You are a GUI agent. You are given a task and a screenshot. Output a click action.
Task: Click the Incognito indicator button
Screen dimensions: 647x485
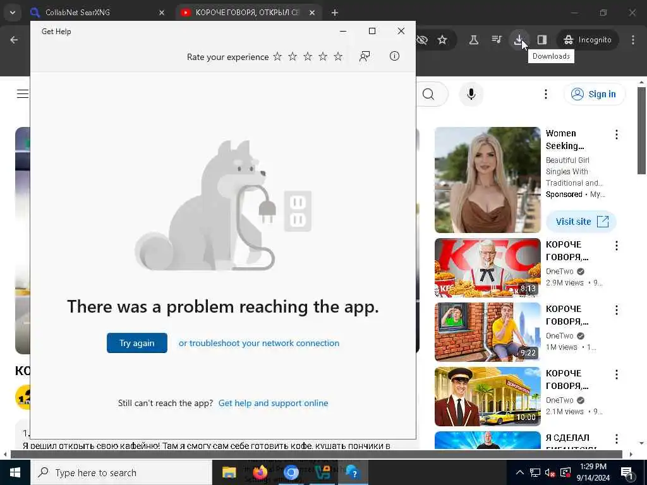[x=588, y=40]
